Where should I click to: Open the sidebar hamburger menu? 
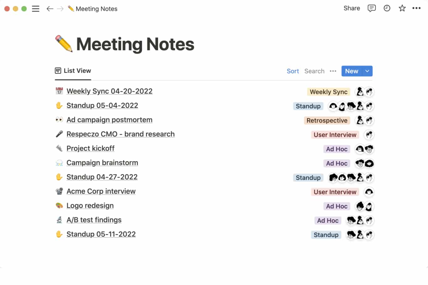pyautogui.click(x=36, y=9)
